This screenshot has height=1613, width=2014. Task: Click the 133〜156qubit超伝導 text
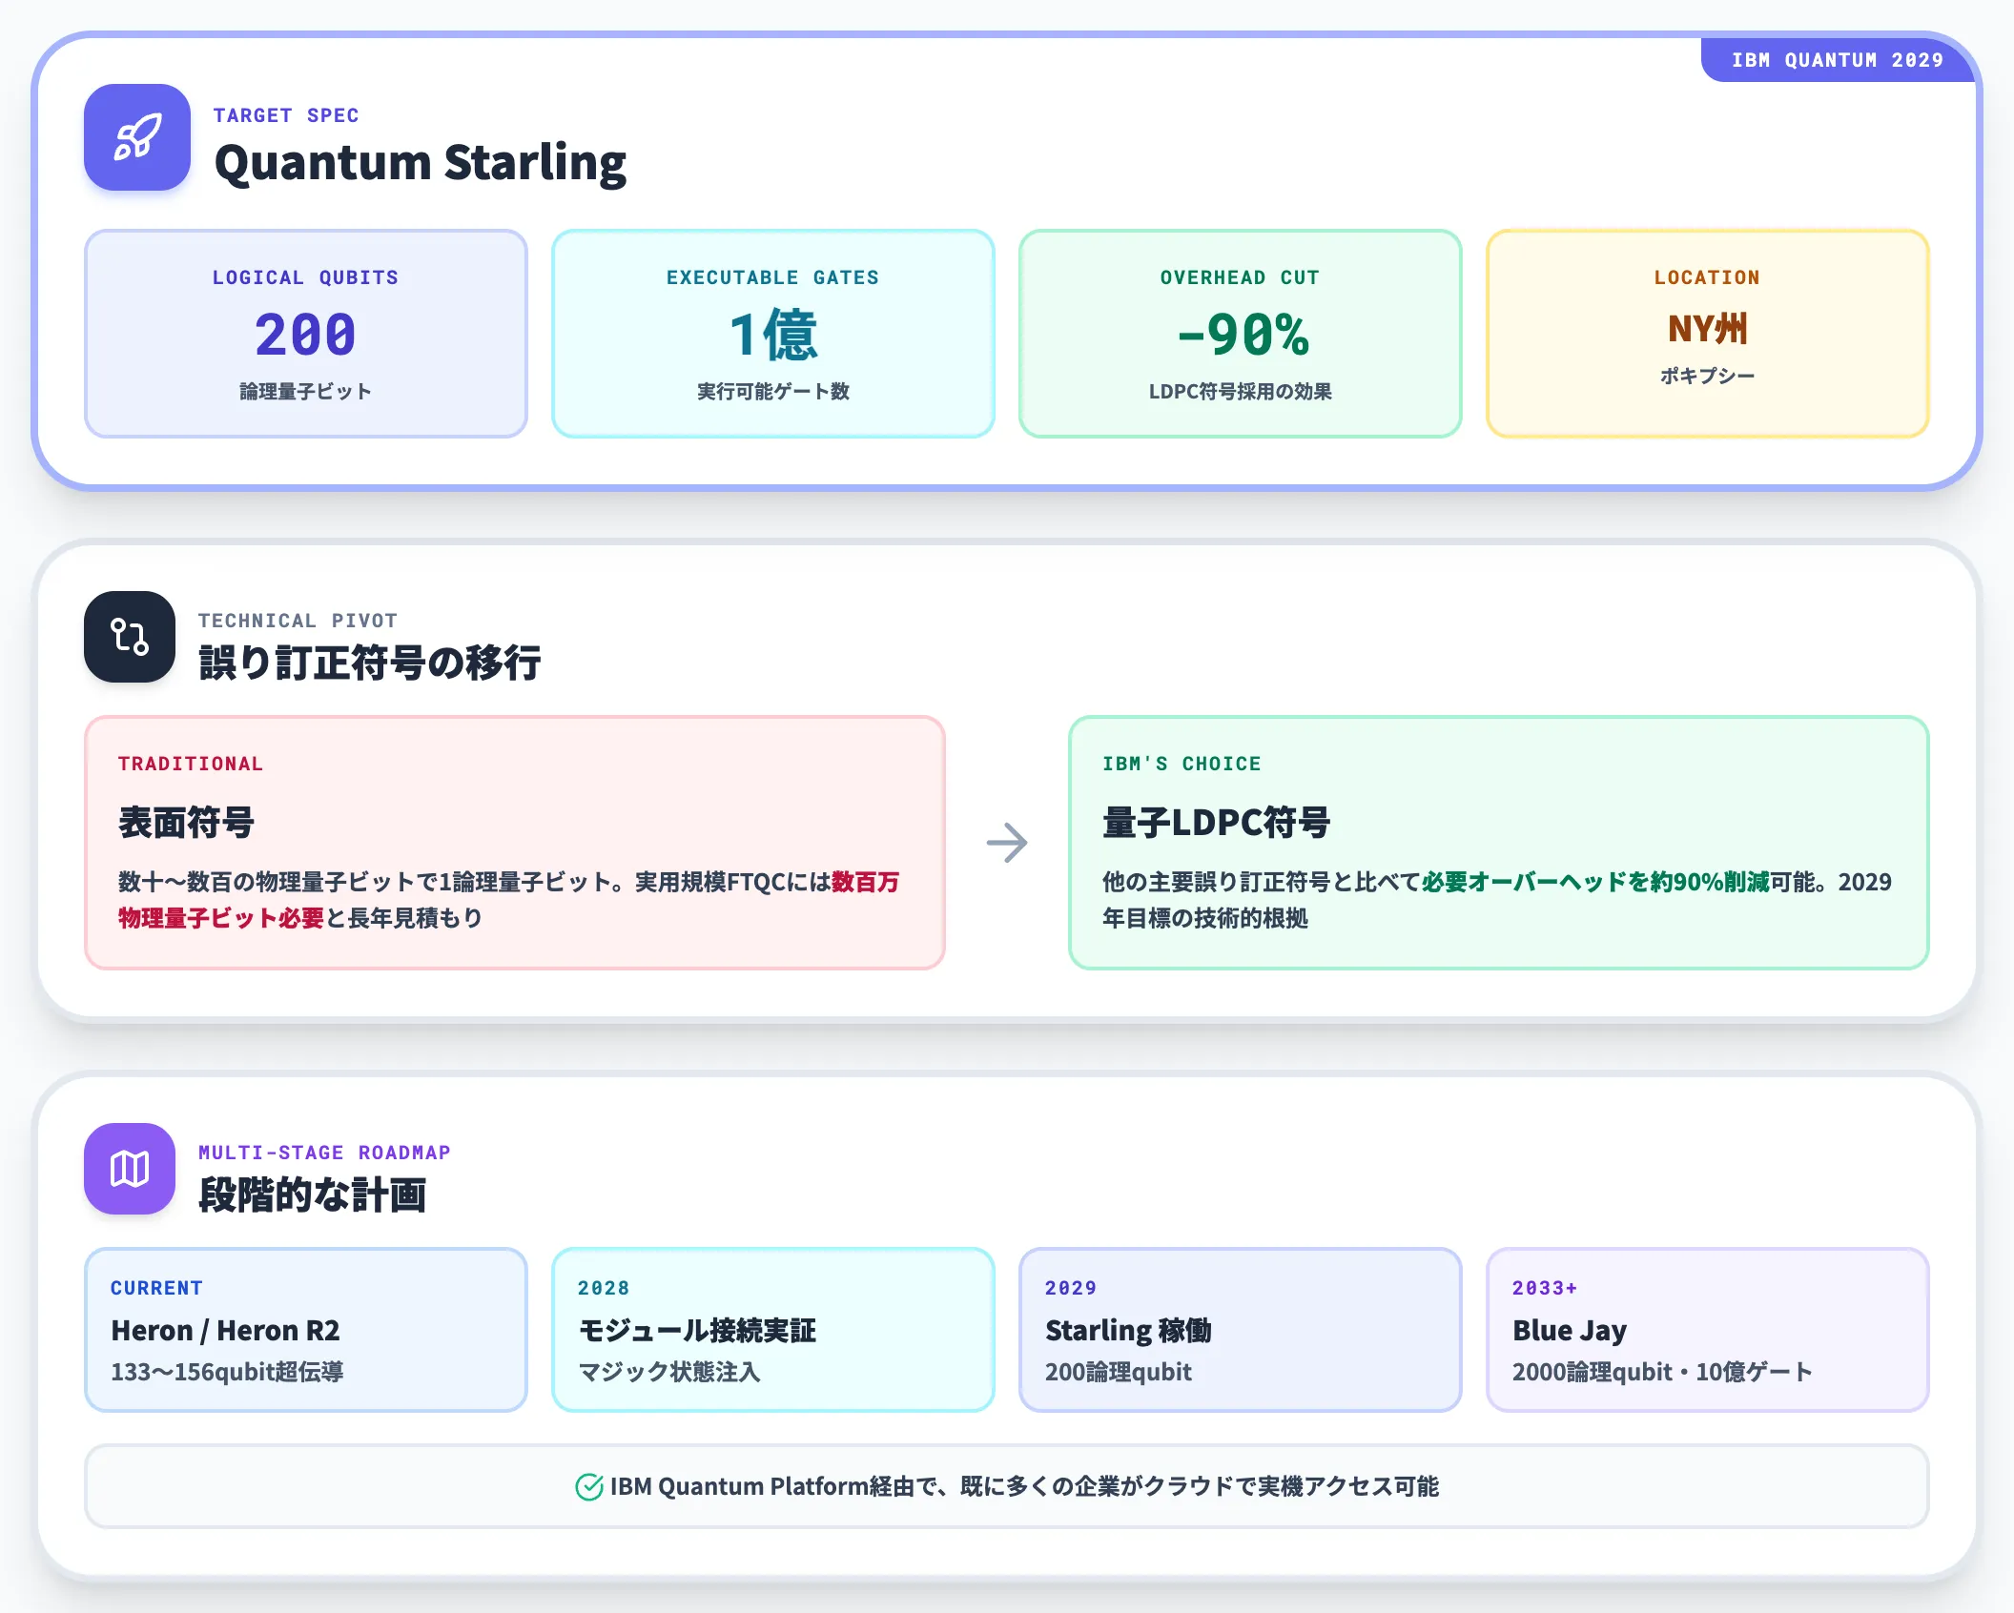click(227, 1372)
